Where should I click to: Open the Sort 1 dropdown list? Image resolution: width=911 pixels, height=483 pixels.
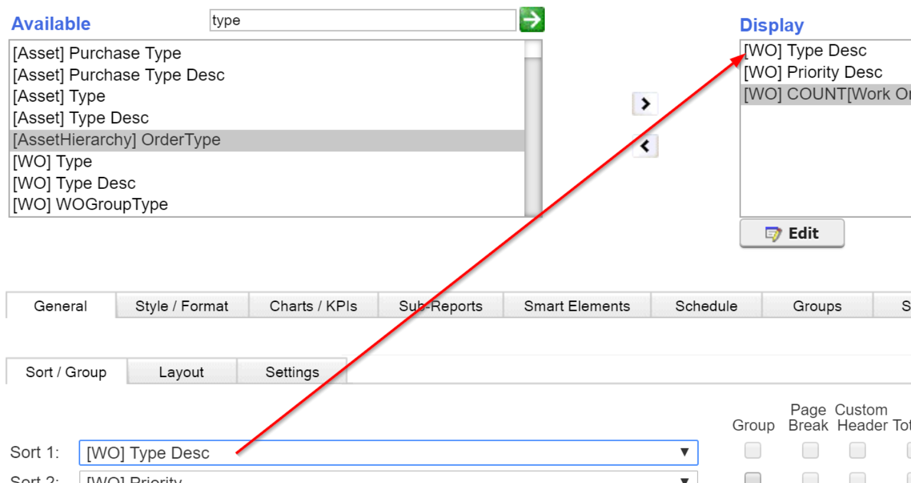click(684, 453)
